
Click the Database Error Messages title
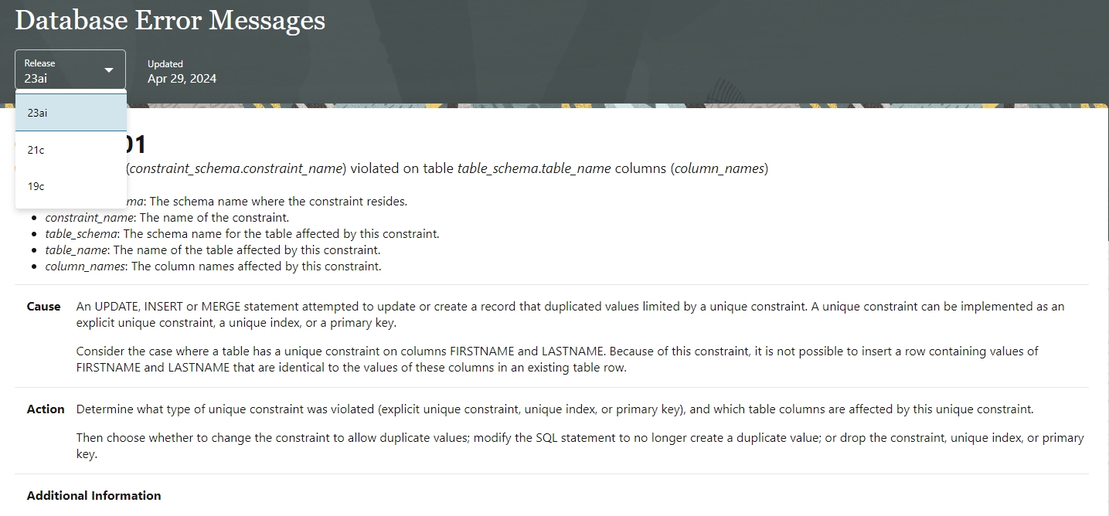click(170, 21)
